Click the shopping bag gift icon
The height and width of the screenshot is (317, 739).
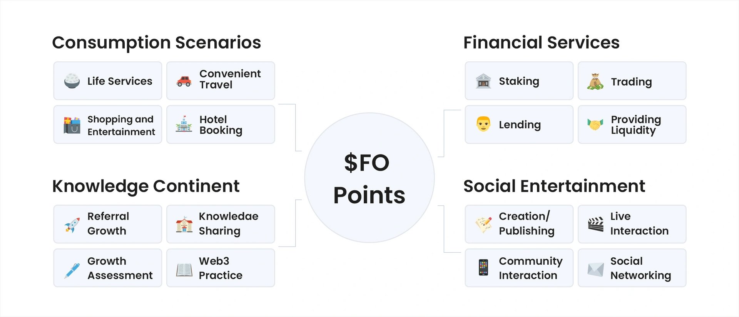click(x=72, y=125)
